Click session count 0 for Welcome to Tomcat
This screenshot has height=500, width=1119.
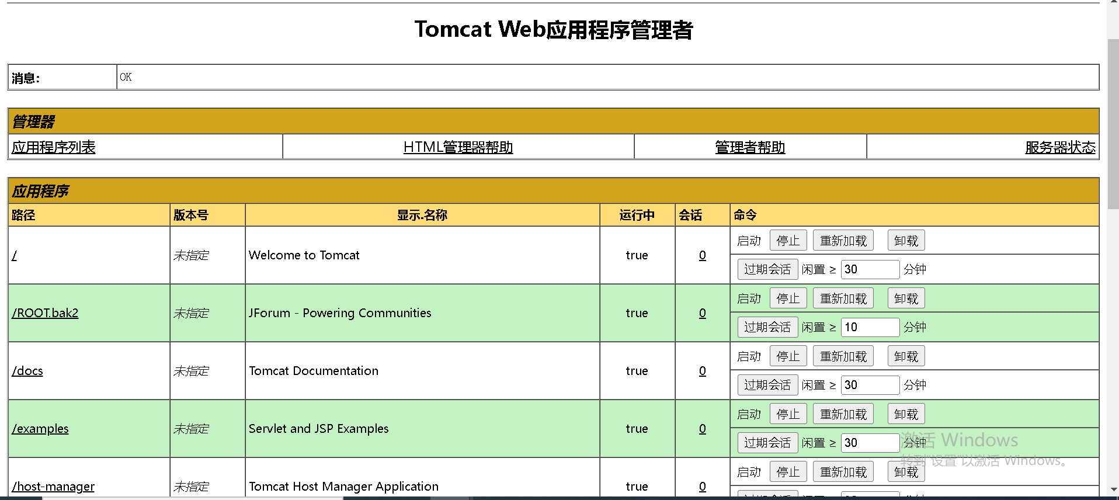click(x=703, y=255)
